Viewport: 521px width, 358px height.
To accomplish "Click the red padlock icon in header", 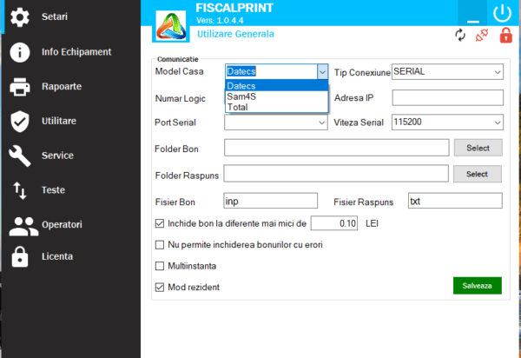I will [x=505, y=36].
